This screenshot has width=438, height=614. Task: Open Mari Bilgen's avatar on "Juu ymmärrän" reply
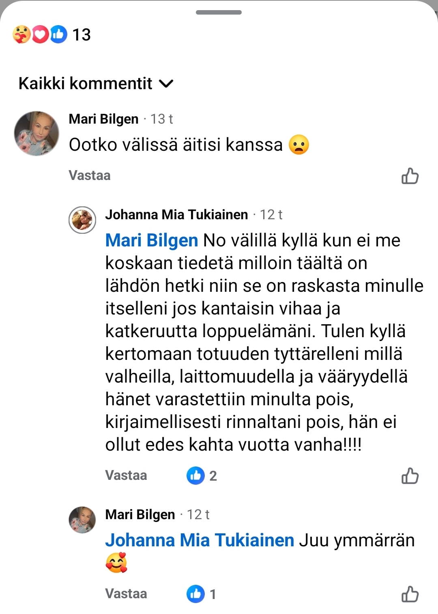point(82,520)
